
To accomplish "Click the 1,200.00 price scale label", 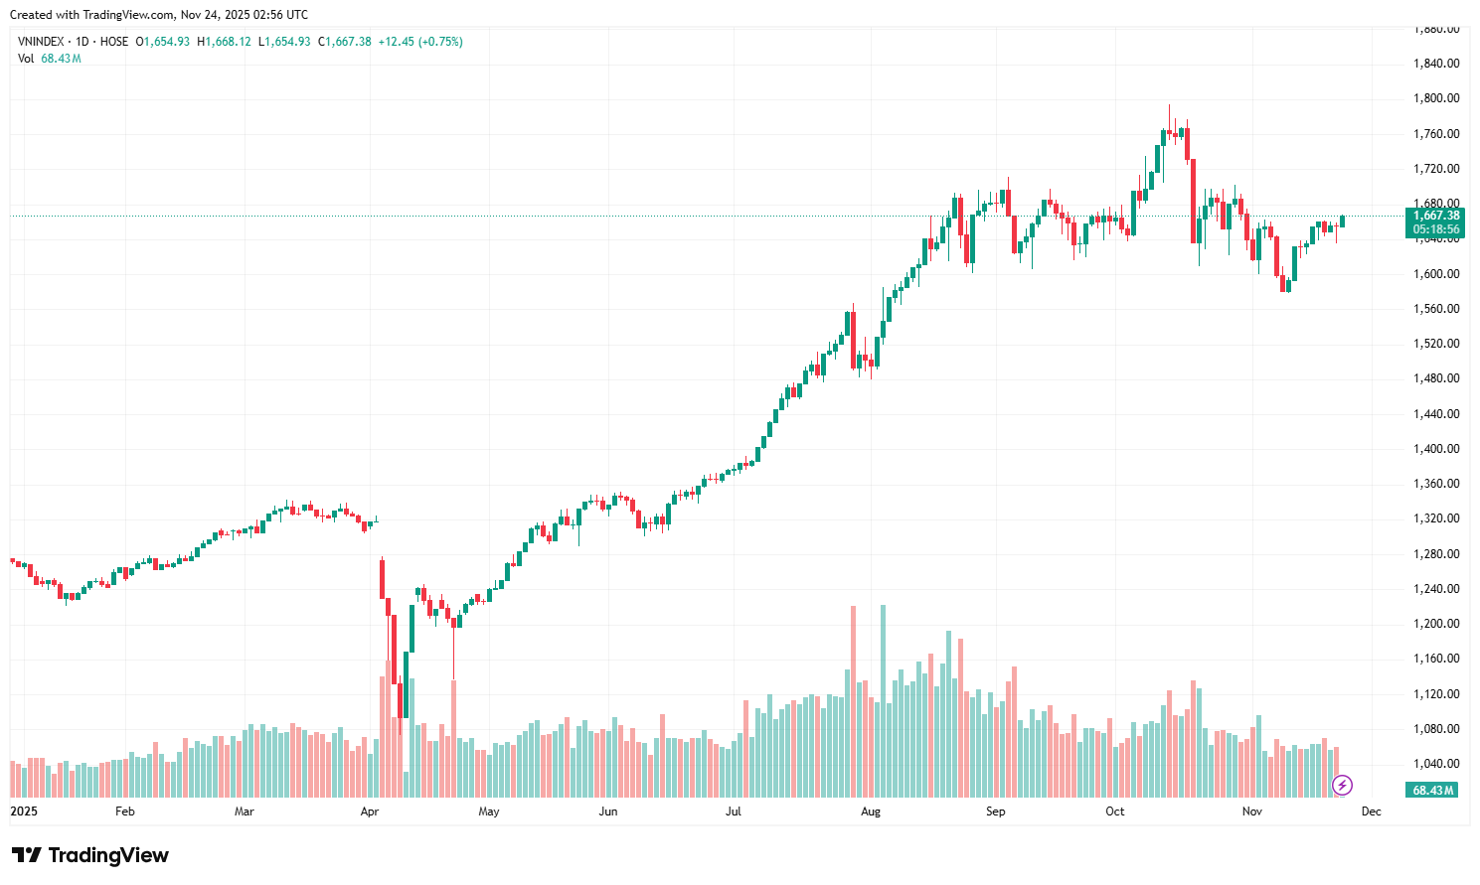I will click(1436, 624).
